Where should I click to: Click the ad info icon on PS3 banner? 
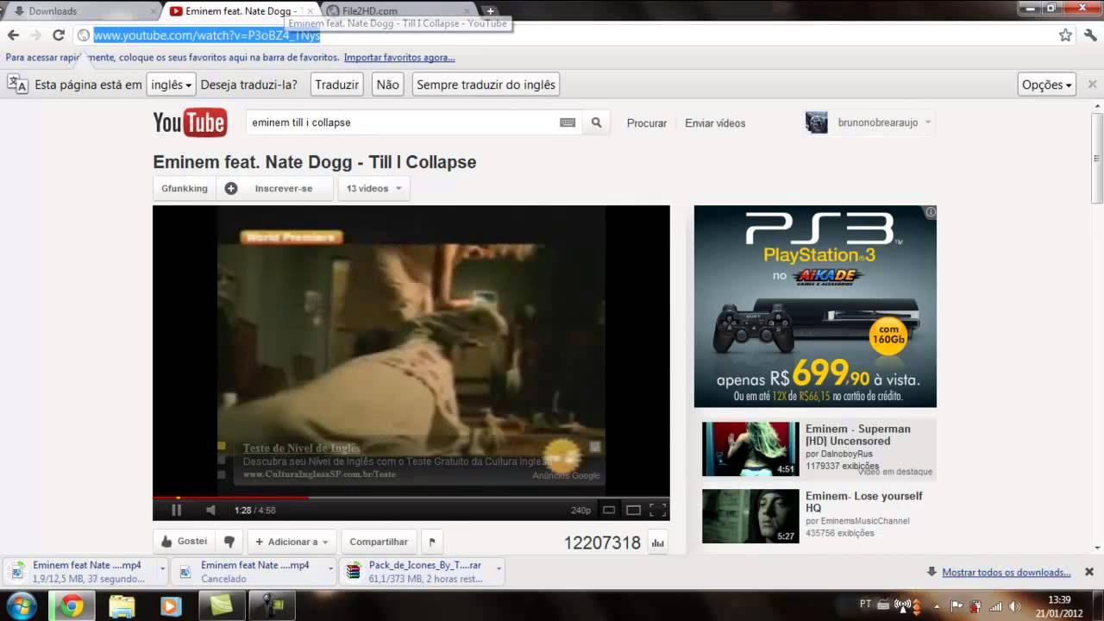point(930,212)
